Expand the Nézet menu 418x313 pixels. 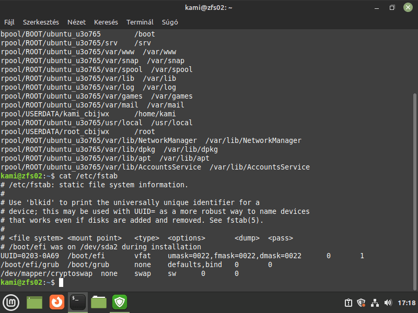[76, 22]
